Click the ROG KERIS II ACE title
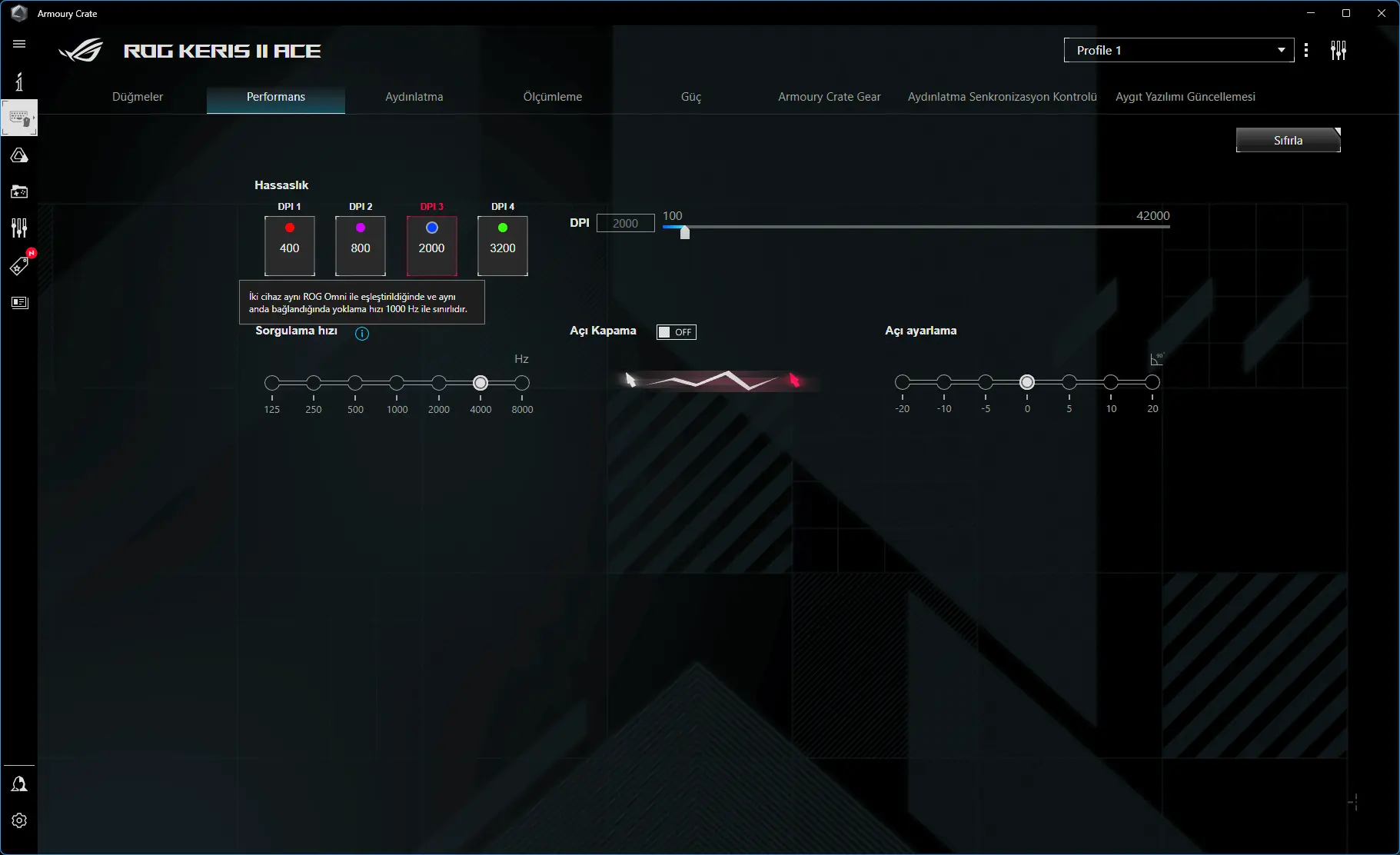Image resolution: width=1400 pixels, height=855 pixels. [x=222, y=51]
